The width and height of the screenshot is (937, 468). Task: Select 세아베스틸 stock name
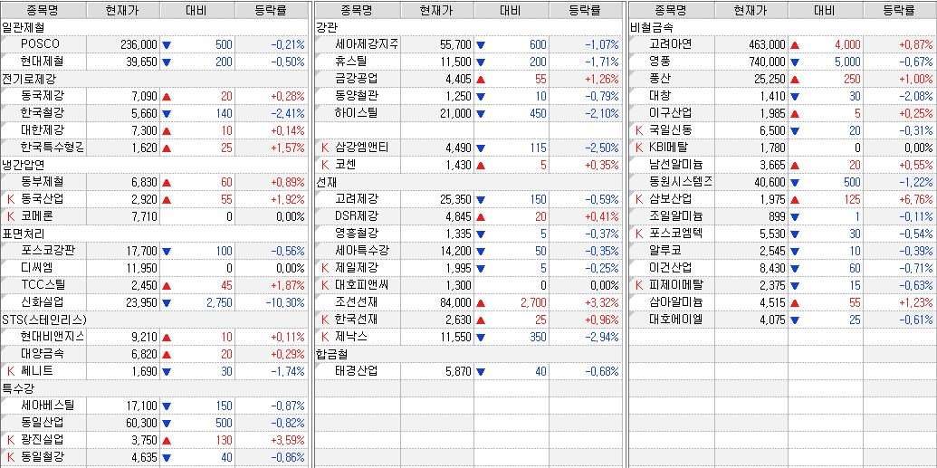click(x=47, y=406)
